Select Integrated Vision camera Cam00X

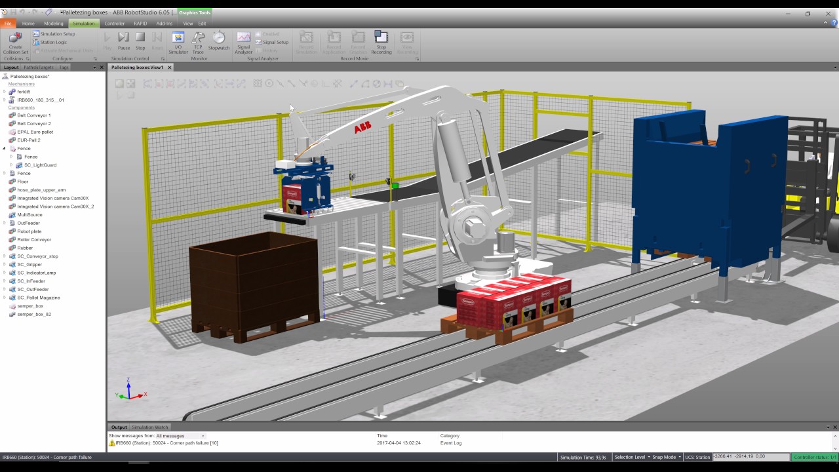coord(52,198)
